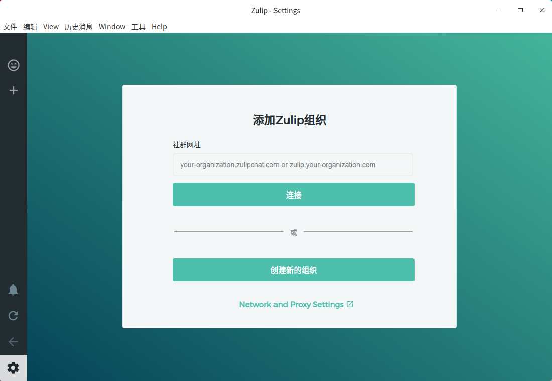Open the View menu
This screenshot has width=552, height=381.
pyautogui.click(x=51, y=27)
